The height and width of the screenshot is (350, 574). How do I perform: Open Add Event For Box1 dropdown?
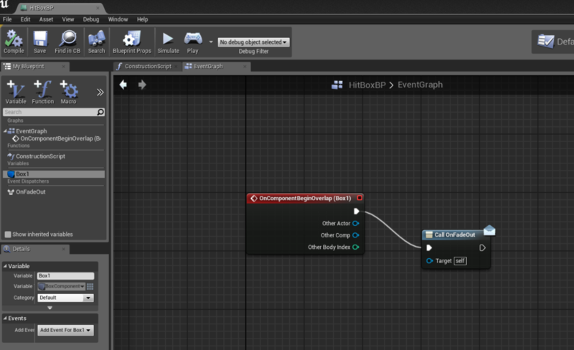[65, 330]
